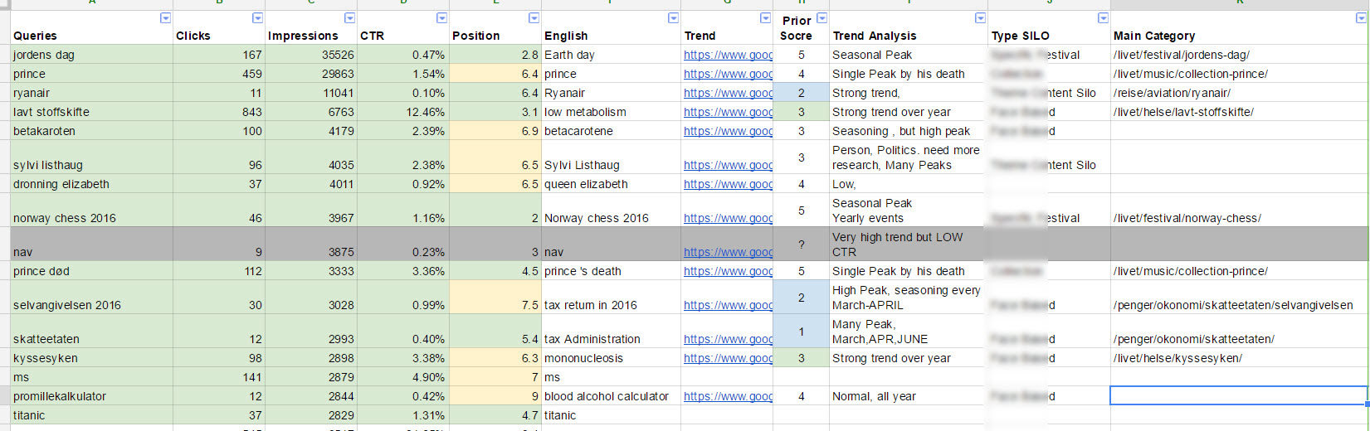Screen dimensions: 1370x431
Task: Select the '/livet/festival/norway-chess/' category cell
Action: (x=1238, y=218)
